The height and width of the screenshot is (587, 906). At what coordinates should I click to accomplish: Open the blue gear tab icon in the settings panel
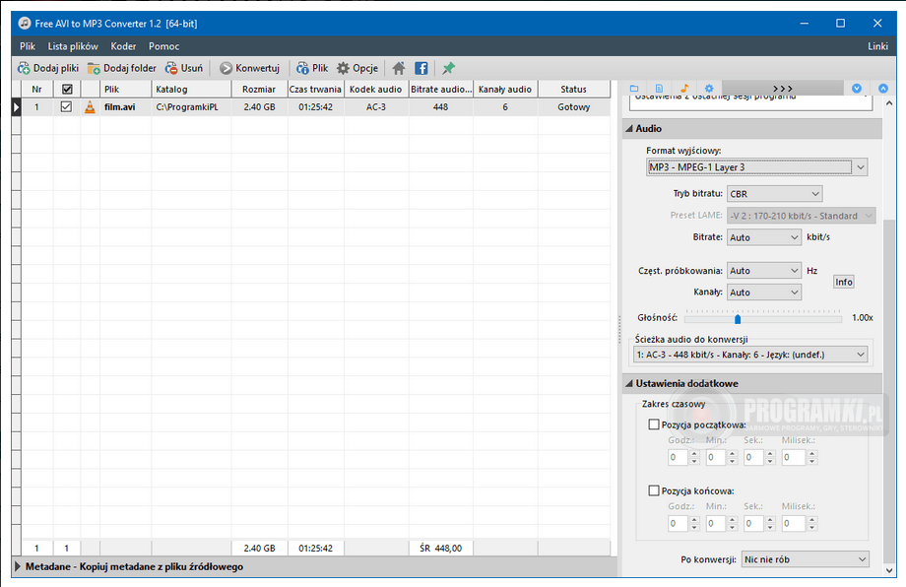710,89
